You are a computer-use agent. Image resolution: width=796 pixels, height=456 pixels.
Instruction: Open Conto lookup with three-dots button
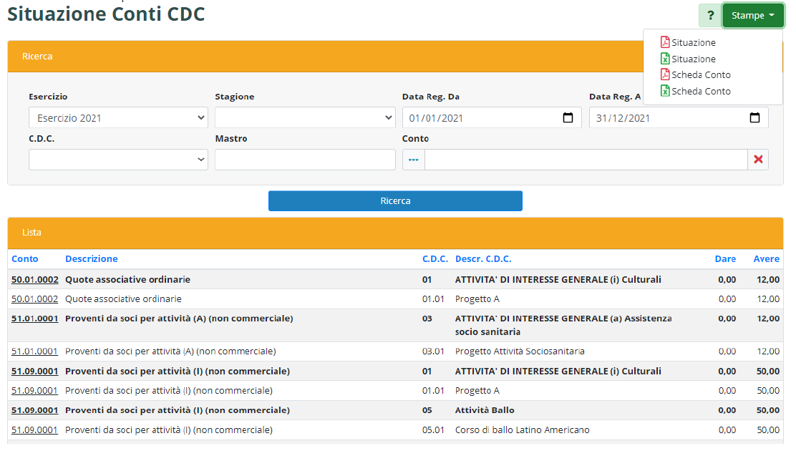click(x=413, y=160)
